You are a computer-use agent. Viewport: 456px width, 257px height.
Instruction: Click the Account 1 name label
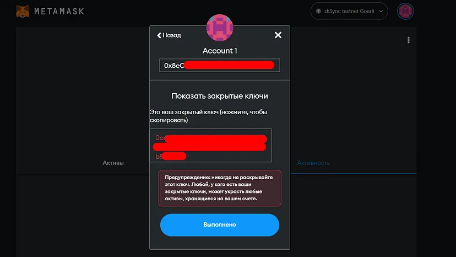pos(220,51)
